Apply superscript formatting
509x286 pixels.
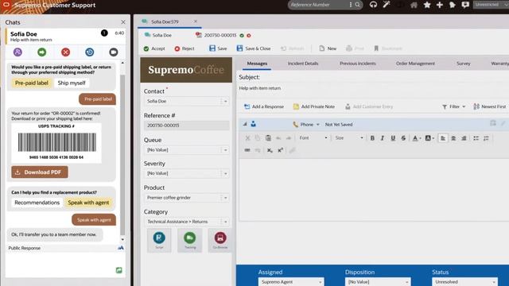click(281, 150)
